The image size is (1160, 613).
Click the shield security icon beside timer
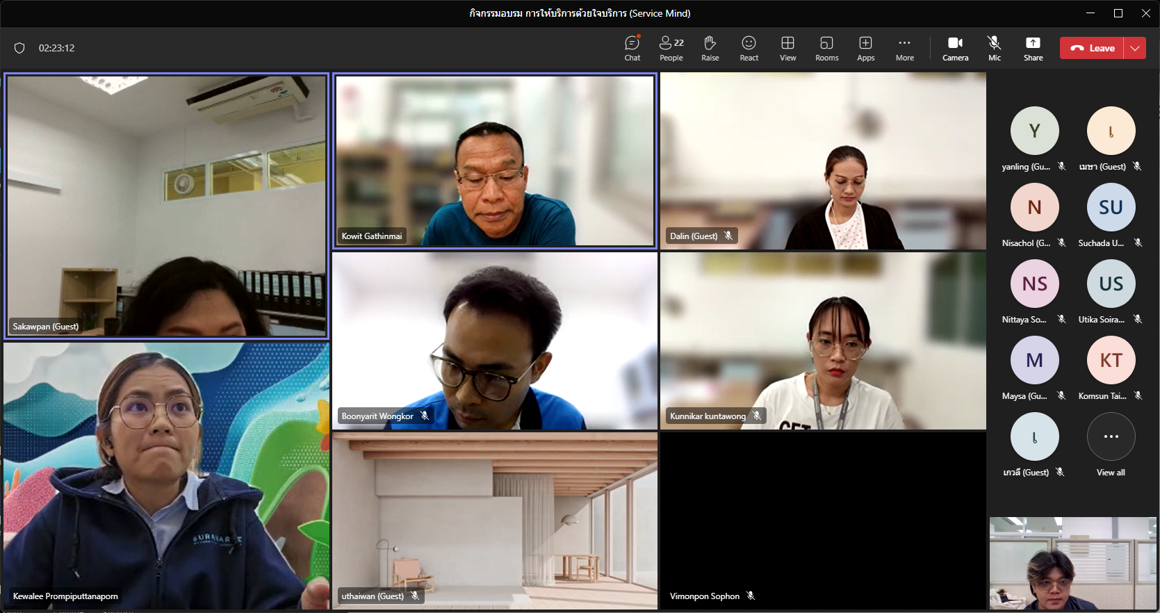tap(19, 48)
